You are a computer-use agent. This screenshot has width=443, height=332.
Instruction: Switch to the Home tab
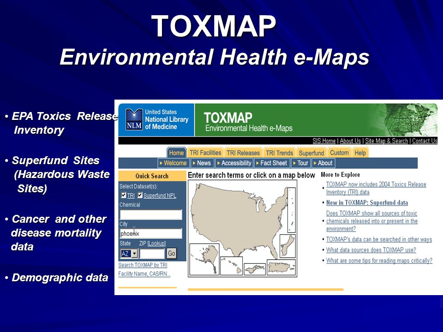176,153
